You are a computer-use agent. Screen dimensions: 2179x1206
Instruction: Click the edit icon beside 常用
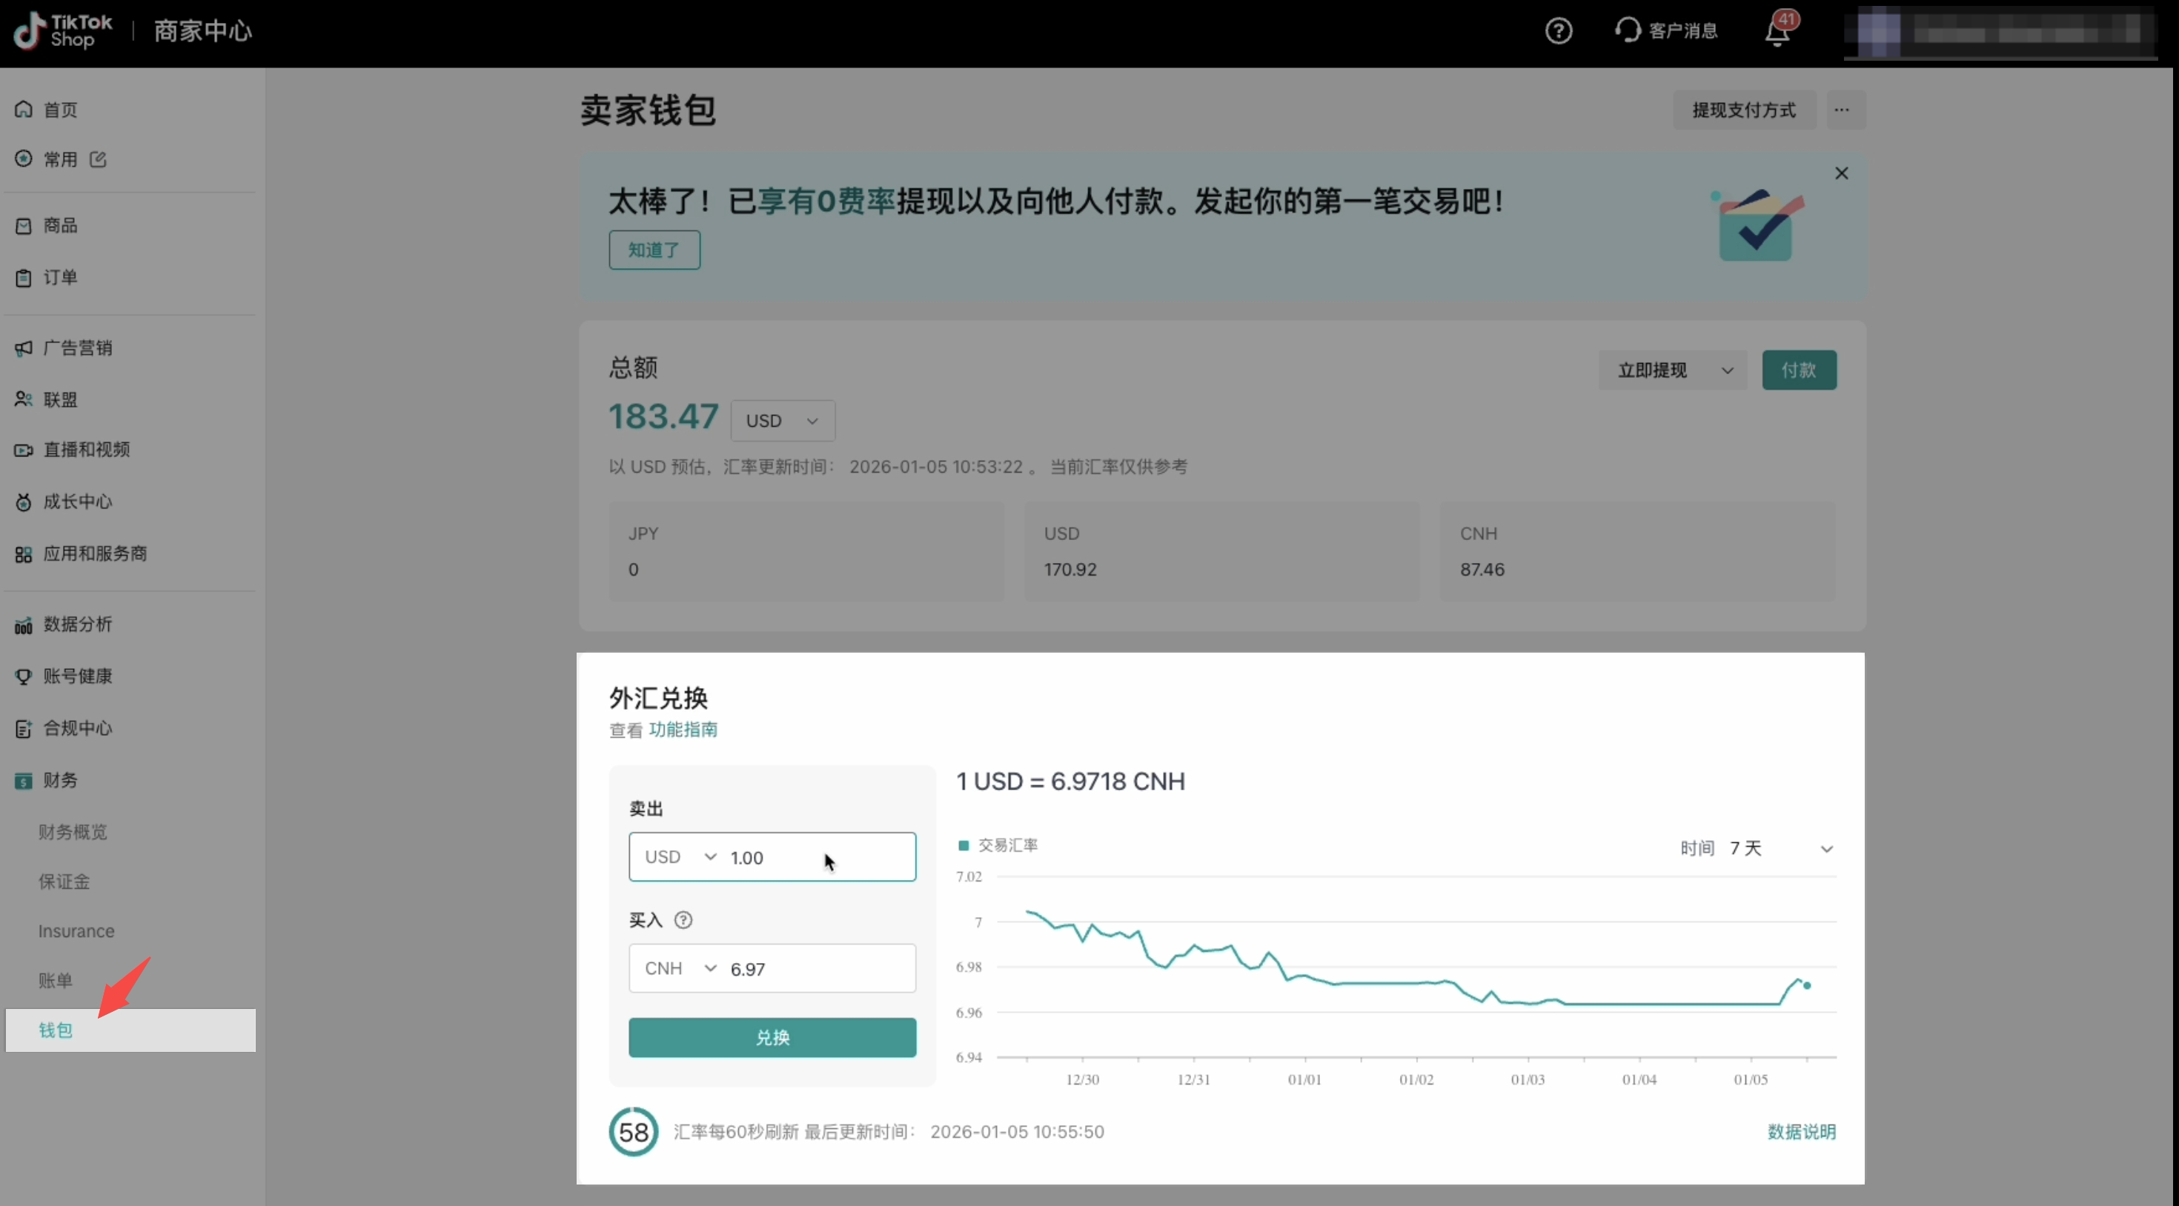[x=98, y=159]
